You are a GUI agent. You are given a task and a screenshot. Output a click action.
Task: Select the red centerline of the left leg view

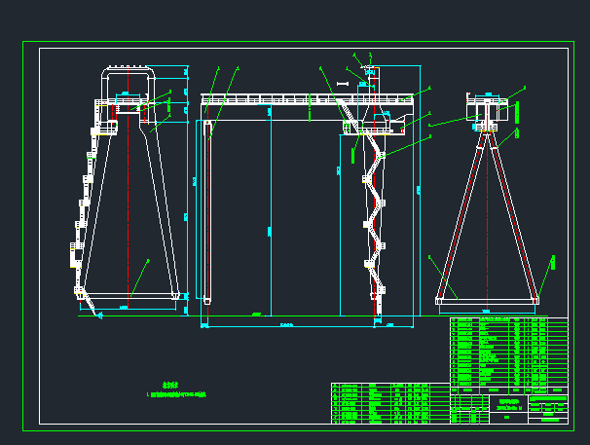click(129, 195)
